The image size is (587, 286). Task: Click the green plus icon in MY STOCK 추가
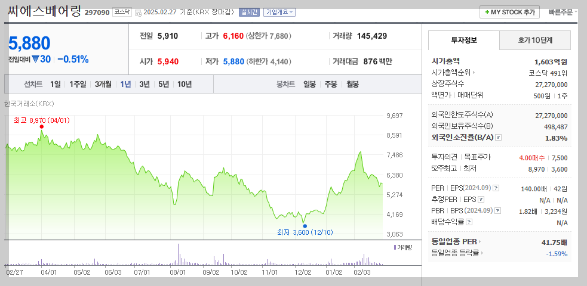click(x=487, y=13)
